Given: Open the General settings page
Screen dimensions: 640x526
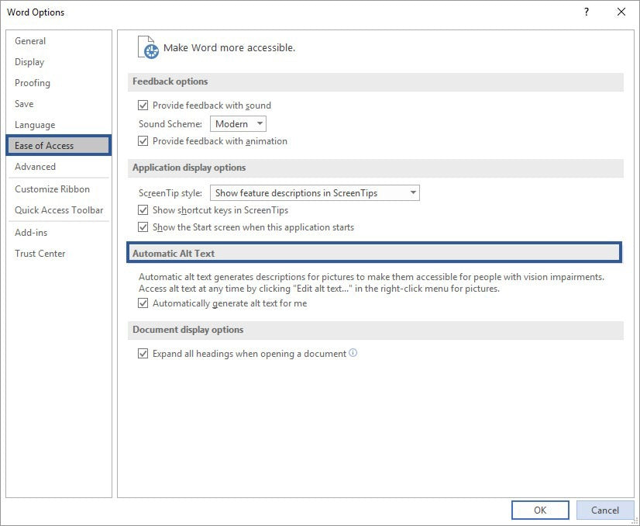Looking at the screenshot, I should coord(30,40).
